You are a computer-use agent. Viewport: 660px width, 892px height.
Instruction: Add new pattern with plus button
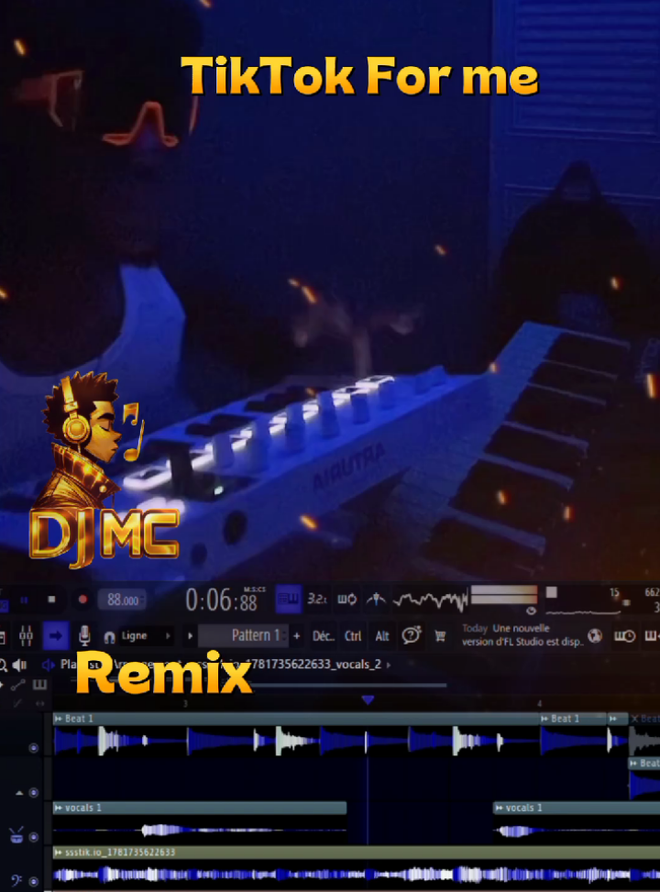click(x=296, y=635)
